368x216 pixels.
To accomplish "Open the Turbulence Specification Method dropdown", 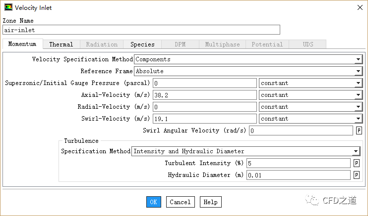I will [x=246, y=151].
